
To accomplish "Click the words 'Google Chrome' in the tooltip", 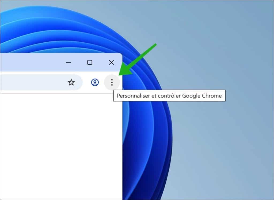I will point(202,96).
